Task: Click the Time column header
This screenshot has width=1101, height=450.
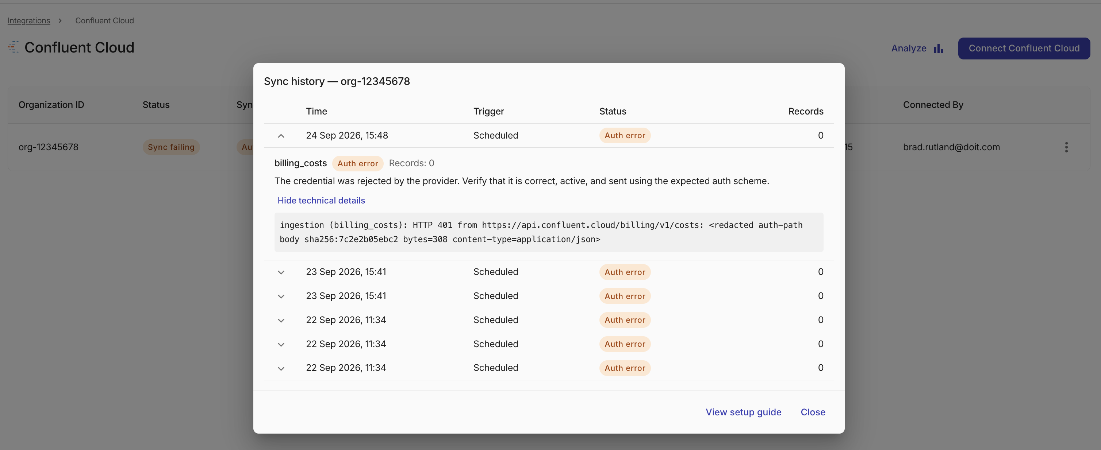Action: pos(316,112)
